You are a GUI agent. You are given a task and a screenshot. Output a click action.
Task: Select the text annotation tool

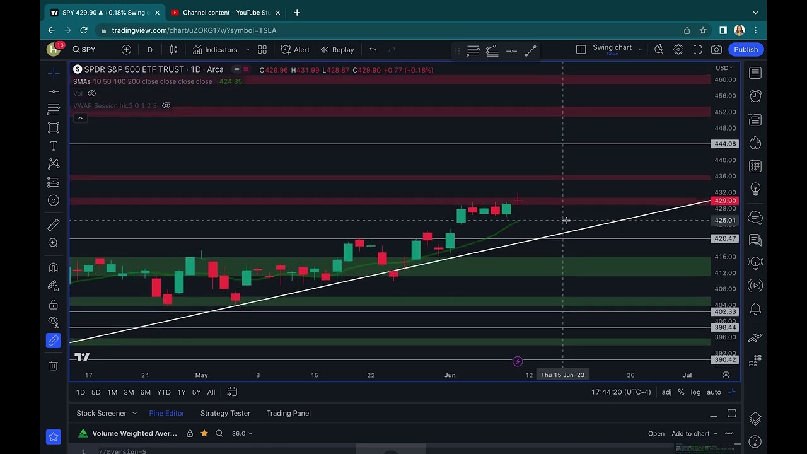click(54, 146)
